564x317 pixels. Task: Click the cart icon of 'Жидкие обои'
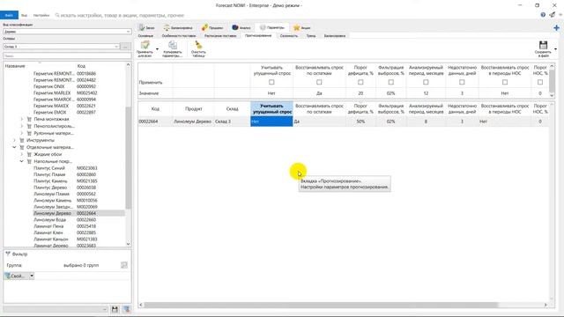click(x=29, y=154)
